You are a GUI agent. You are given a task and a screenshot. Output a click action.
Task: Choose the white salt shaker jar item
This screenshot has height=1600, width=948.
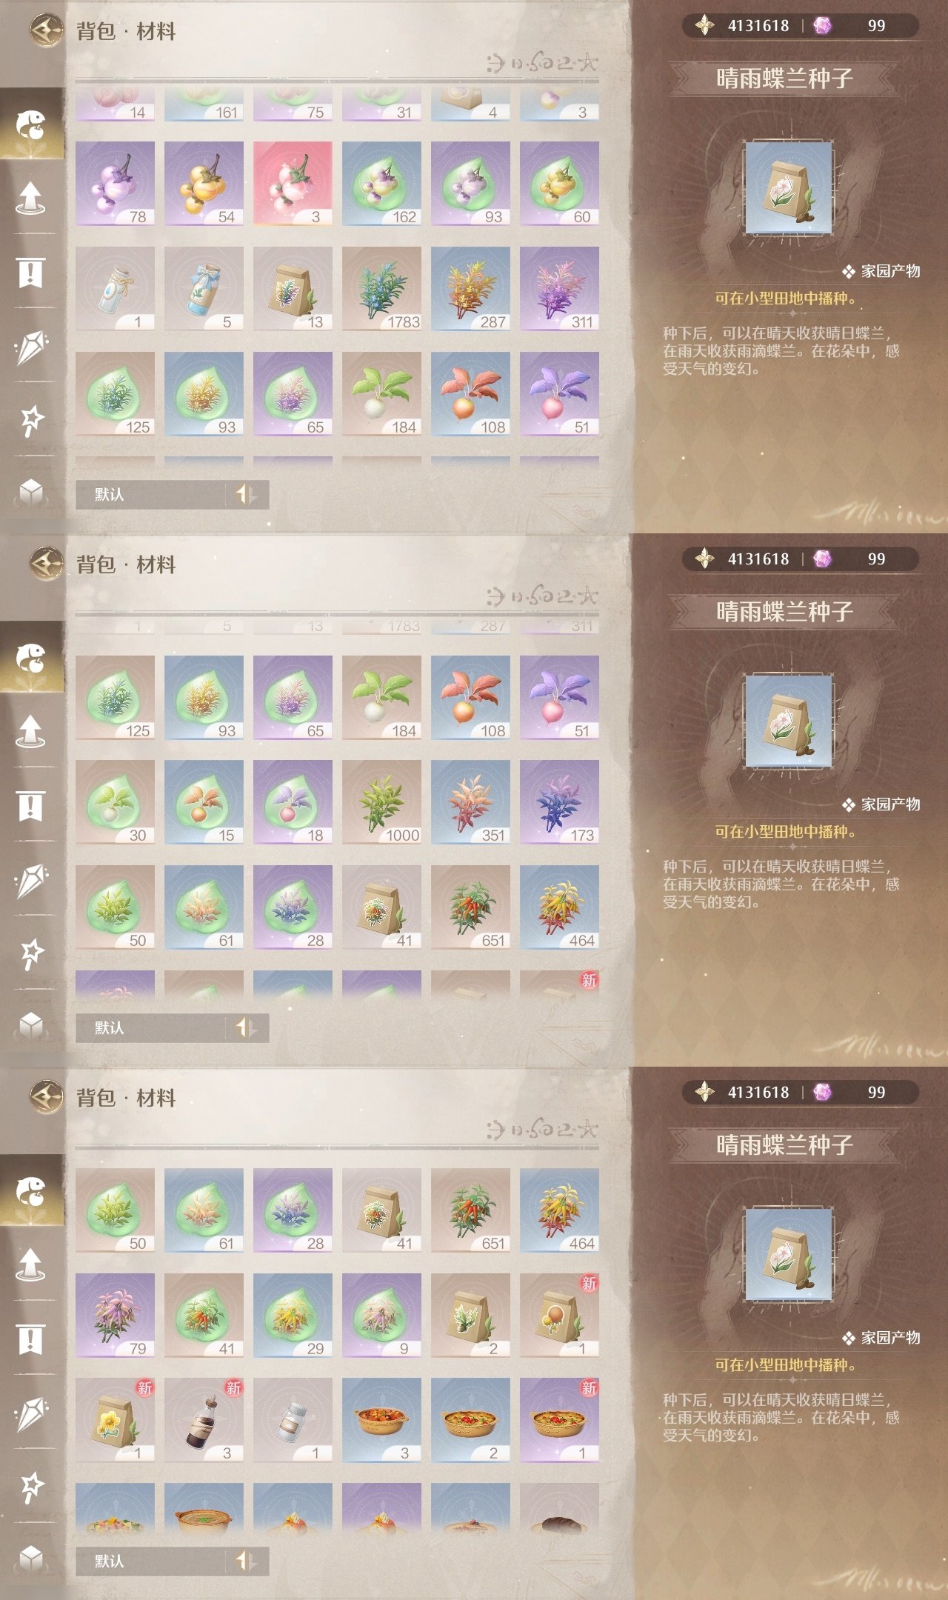tap(293, 1420)
